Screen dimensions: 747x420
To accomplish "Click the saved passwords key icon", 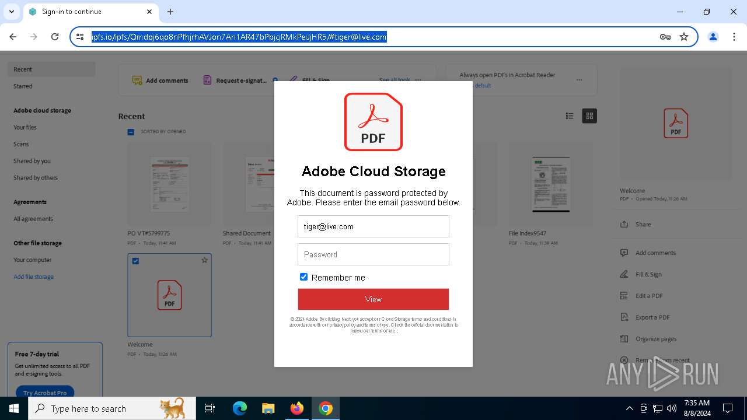I will click(665, 37).
